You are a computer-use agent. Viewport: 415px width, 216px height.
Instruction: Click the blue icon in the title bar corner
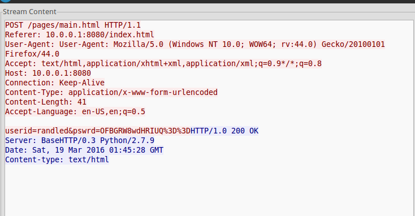click(x=5, y=1)
